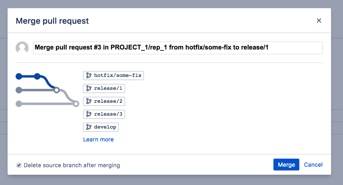Click the second blue commit dot in the diagram
This screenshot has height=185, width=343.
point(37,76)
